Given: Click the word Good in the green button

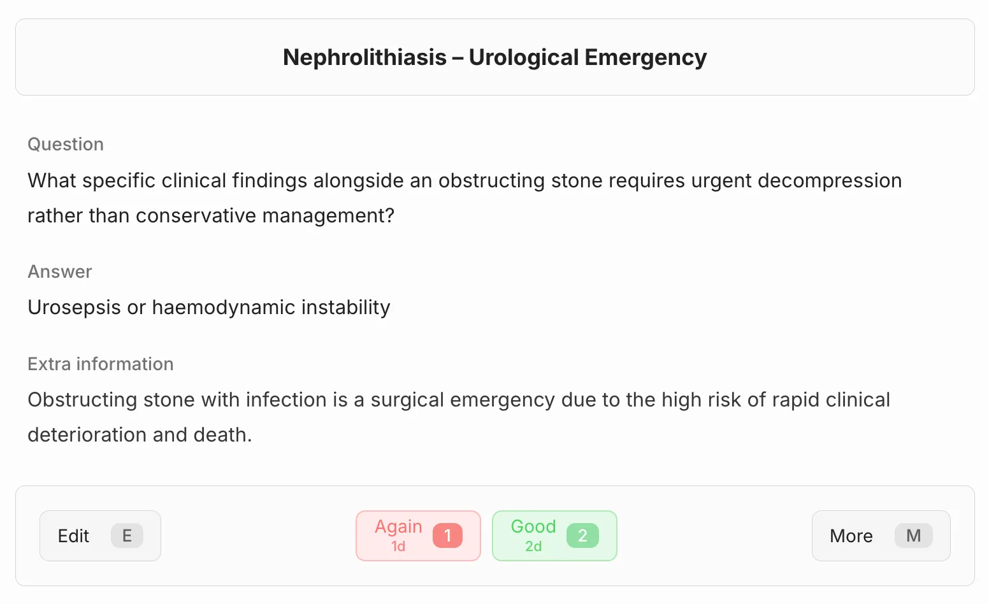Looking at the screenshot, I should (x=533, y=526).
